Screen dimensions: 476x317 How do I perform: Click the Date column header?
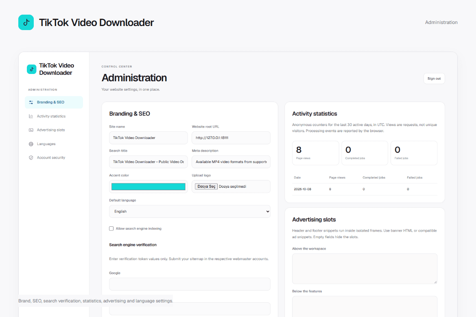297,178
